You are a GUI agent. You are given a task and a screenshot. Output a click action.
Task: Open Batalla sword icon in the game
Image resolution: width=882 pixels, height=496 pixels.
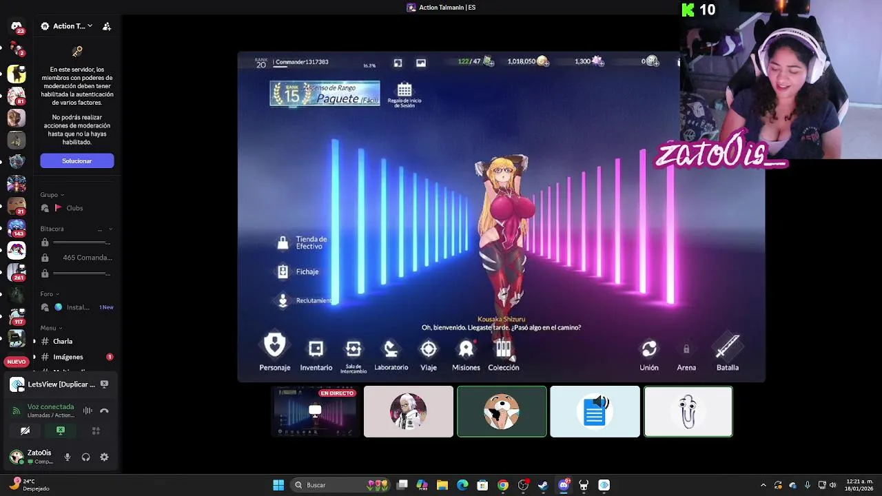728,352
